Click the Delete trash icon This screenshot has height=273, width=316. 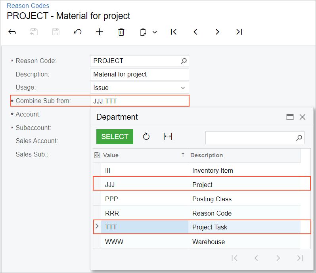click(121, 32)
